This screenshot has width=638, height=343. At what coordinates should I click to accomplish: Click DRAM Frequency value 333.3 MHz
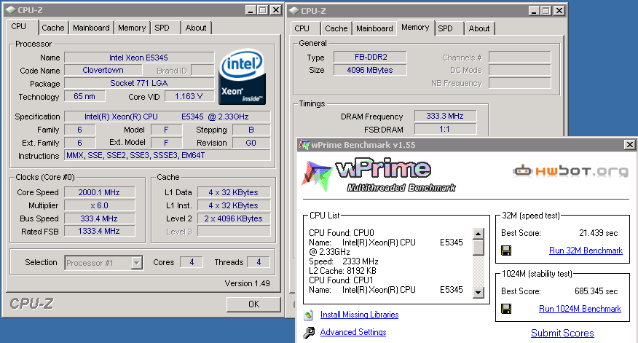pos(445,116)
